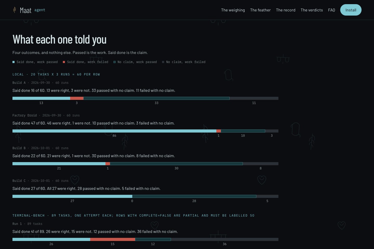Click Run 1's red segment of 15

coord(113,239)
